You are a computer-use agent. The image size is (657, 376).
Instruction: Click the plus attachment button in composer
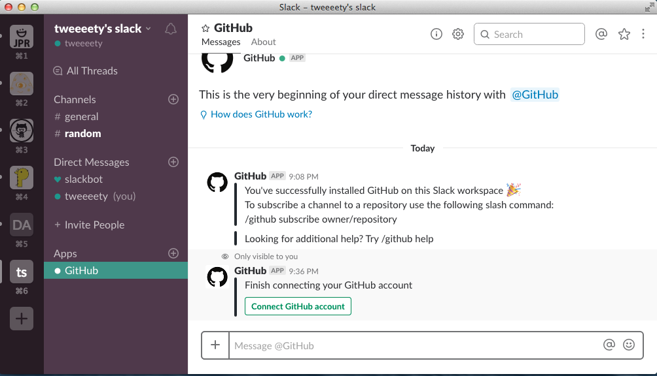(215, 345)
